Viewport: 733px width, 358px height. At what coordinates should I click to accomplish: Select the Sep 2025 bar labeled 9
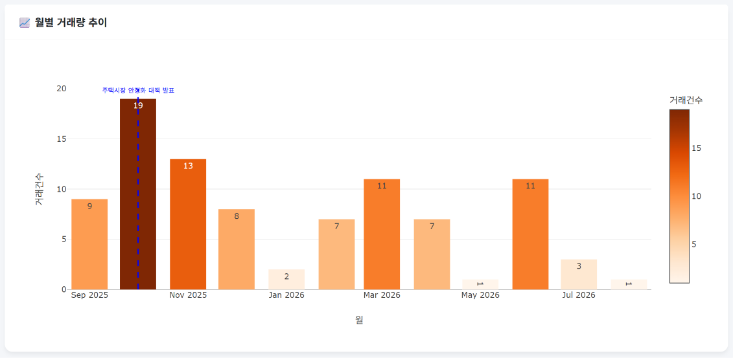tap(89, 244)
